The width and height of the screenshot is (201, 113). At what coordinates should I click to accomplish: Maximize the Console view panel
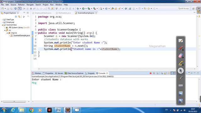pos(198,73)
